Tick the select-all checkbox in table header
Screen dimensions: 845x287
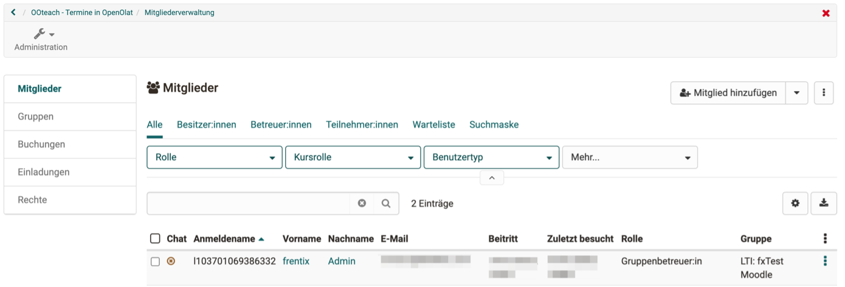[x=155, y=238]
